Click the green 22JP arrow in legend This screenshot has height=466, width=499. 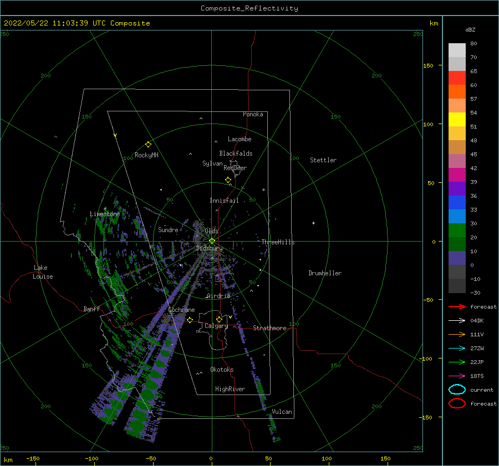click(457, 362)
